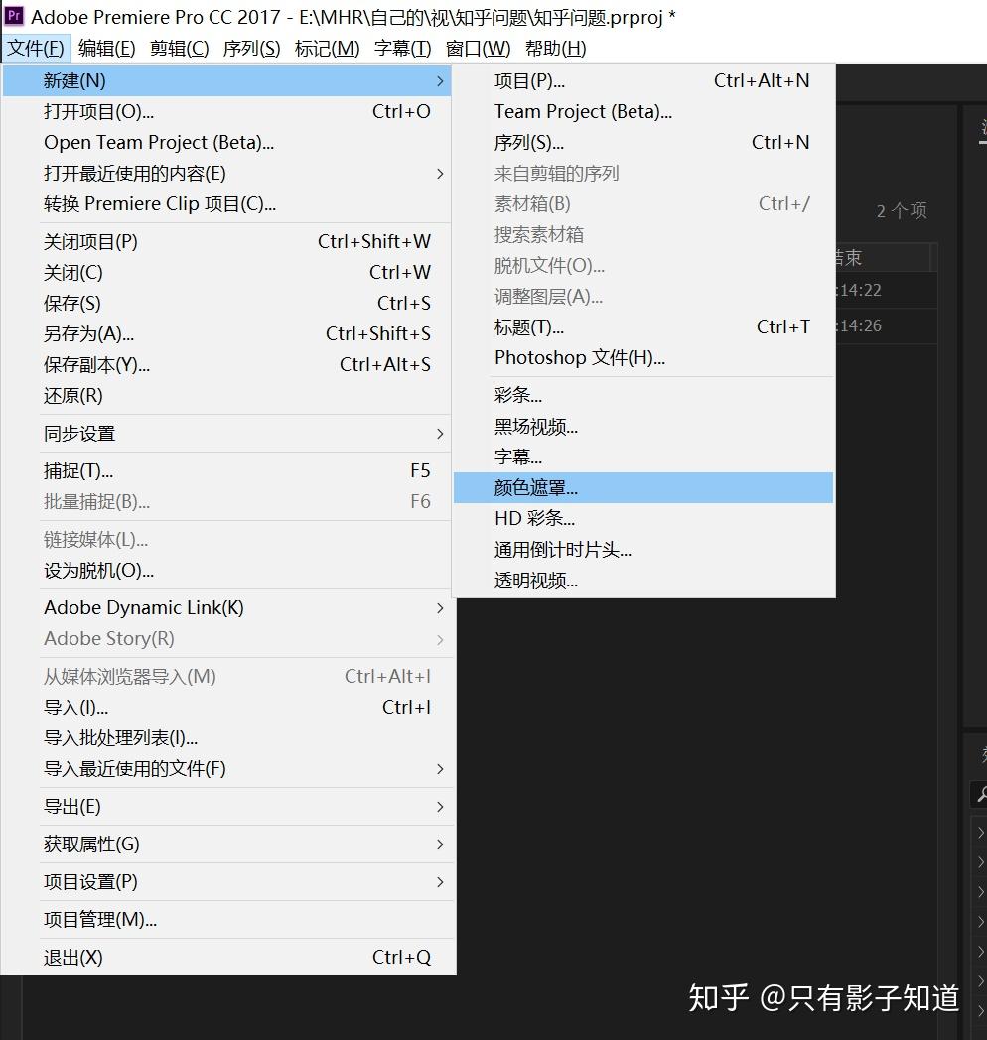Select 标题(T)... in New submenu

click(x=643, y=327)
